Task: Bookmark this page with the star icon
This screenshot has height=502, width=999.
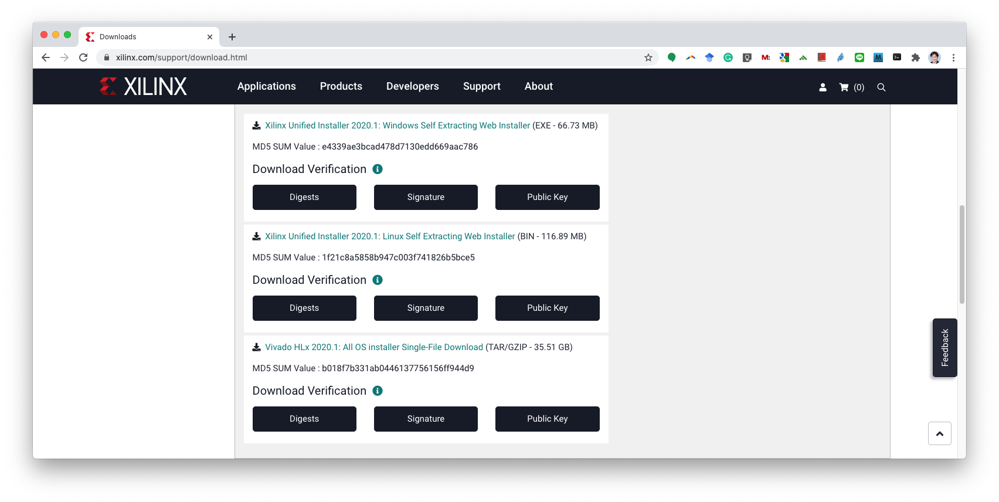Action: (x=648, y=57)
